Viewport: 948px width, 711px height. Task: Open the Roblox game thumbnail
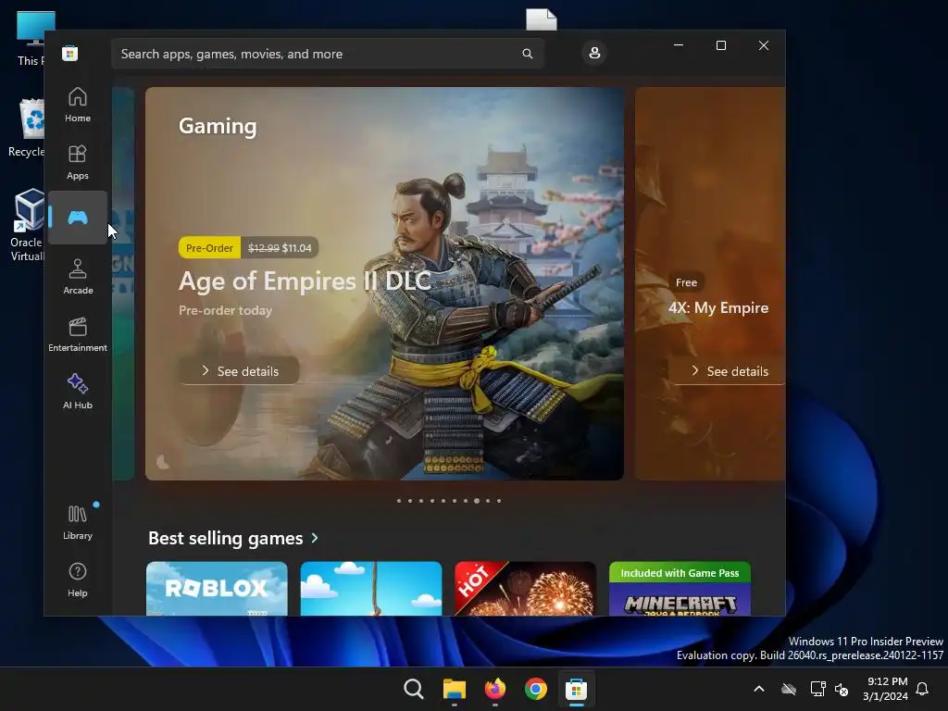[217, 589]
